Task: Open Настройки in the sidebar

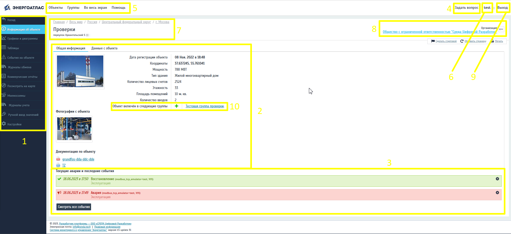Action: click(14, 125)
